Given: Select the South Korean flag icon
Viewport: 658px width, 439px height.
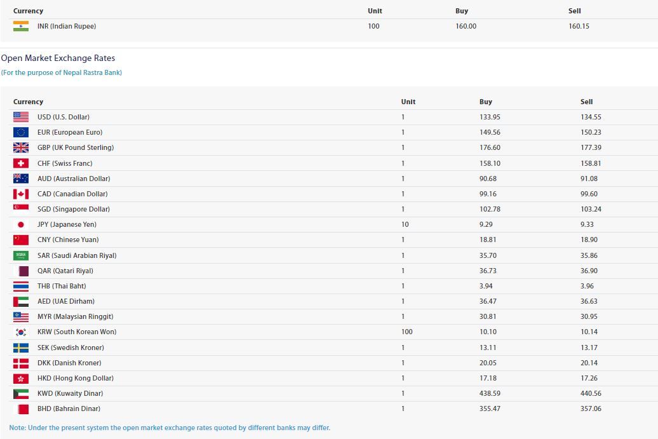Looking at the screenshot, I should coord(20,332).
